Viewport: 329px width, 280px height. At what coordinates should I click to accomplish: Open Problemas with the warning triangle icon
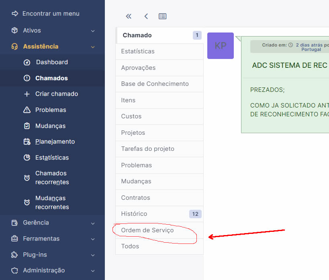[27, 110]
